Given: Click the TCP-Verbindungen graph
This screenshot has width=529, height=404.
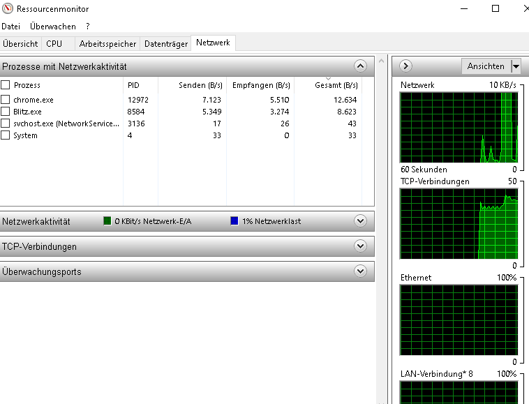Looking at the screenshot, I should click(x=459, y=224).
